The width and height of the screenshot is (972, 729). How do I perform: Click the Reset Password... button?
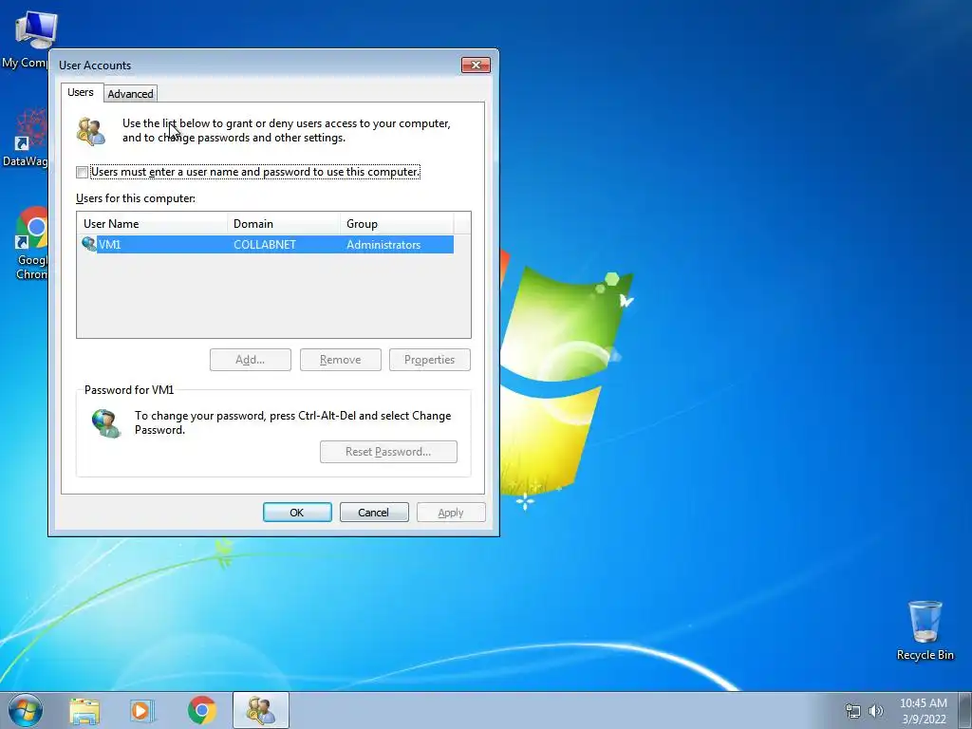pos(388,452)
